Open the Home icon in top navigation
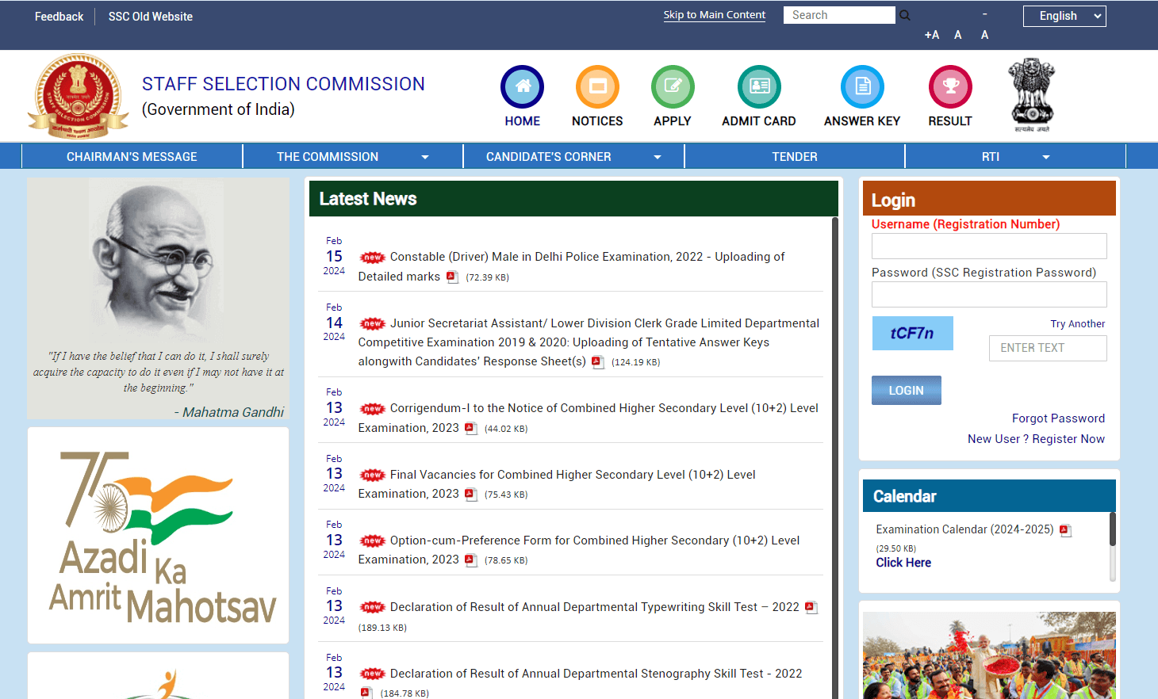The image size is (1158, 699). (522, 87)
